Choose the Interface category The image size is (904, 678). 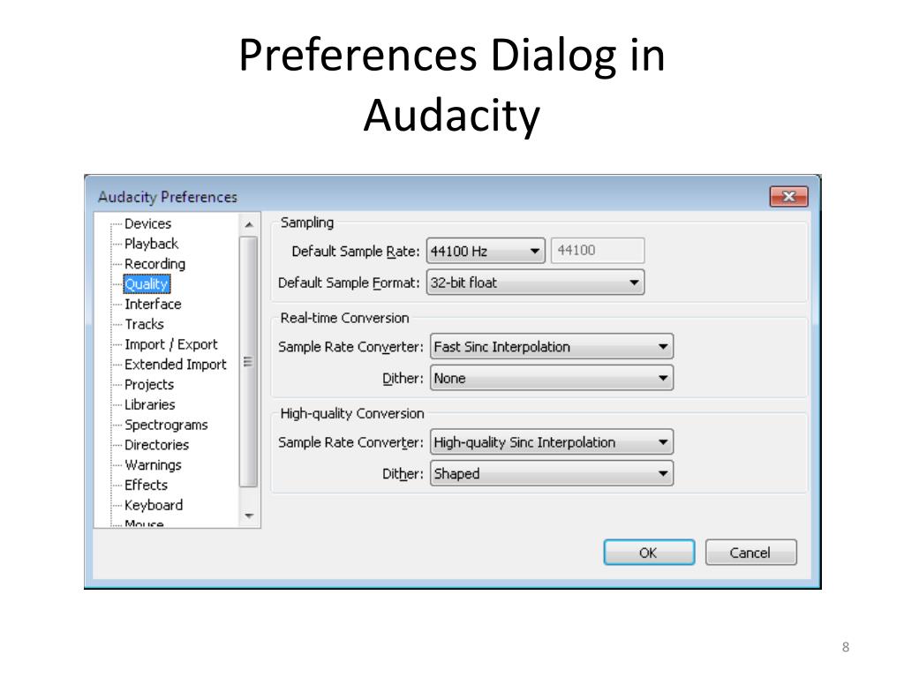tap(153, 304)
